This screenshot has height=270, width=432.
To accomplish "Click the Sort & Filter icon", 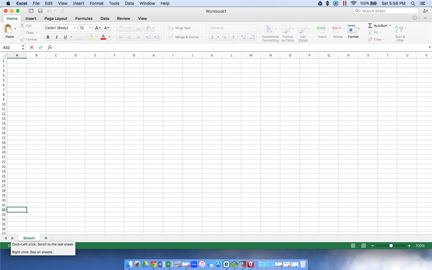I will pyautogui.click(x=399, y=29).
